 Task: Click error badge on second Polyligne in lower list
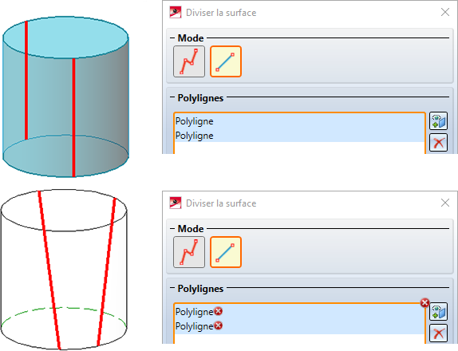(x=218, y=325)
